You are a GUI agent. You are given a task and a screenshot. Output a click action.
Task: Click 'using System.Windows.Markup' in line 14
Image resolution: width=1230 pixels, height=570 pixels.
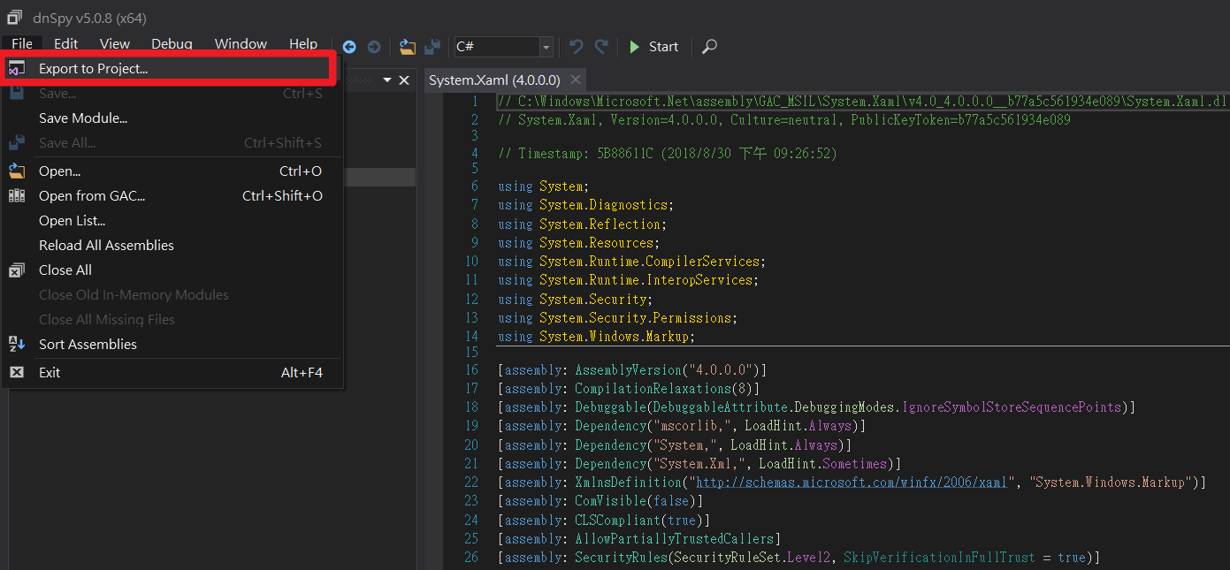pos(596,337)
